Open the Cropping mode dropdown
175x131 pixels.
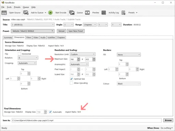point(27,63)
